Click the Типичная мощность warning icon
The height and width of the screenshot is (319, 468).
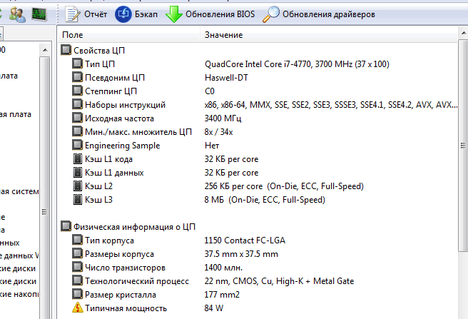click(77, 308)
